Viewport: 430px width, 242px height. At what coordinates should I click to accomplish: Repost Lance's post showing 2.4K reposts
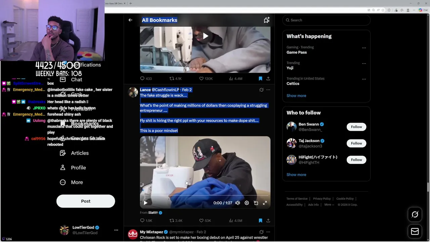[176, 221]
